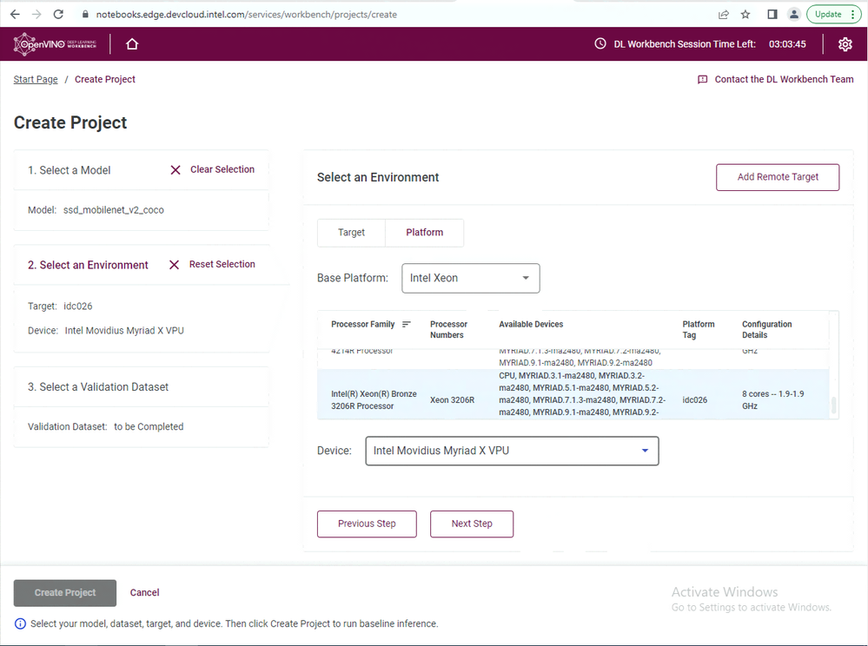Open the 2. Select an Environment step
Viewport: 868px width, 646px height.
[88, 265]
